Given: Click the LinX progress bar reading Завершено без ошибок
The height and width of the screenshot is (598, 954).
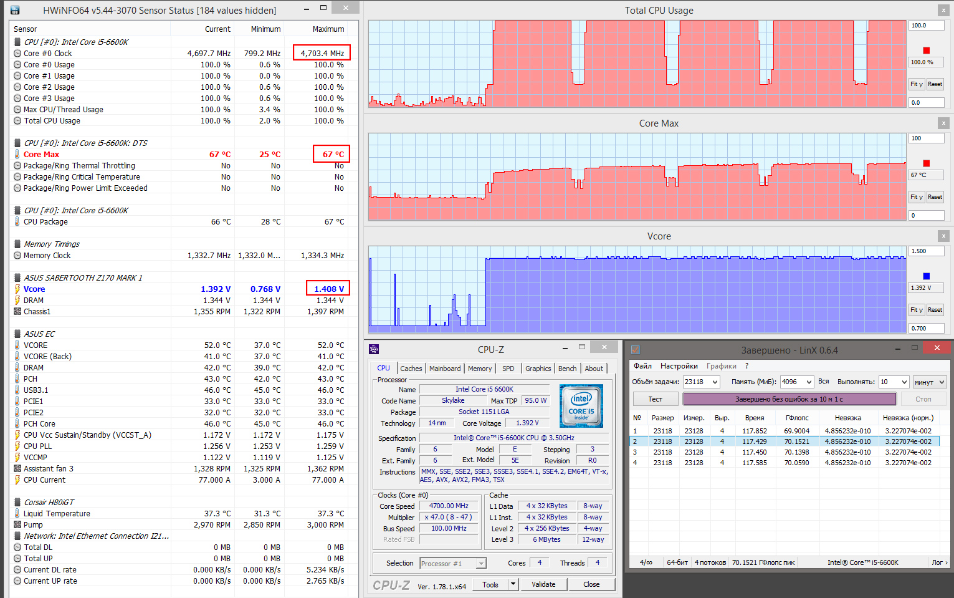Looking at the screenshot, I should 789,399.
